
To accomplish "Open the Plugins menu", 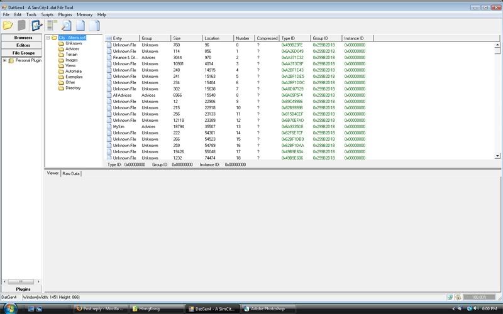I will point(65,14).
